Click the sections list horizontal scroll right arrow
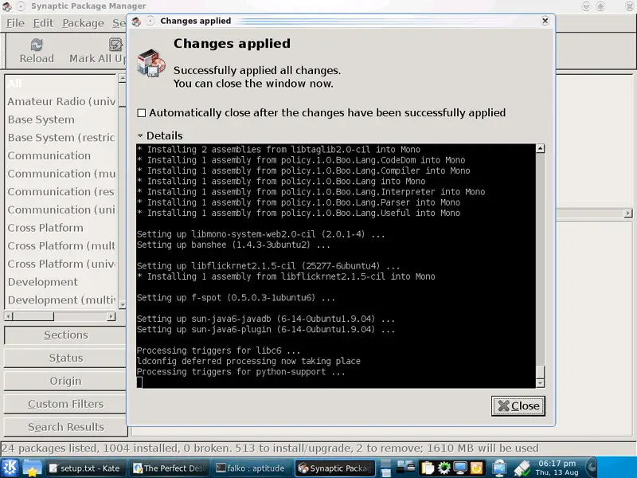Image resolution: width=637 pixels, height=478 pixels. (x=111, y=316)
